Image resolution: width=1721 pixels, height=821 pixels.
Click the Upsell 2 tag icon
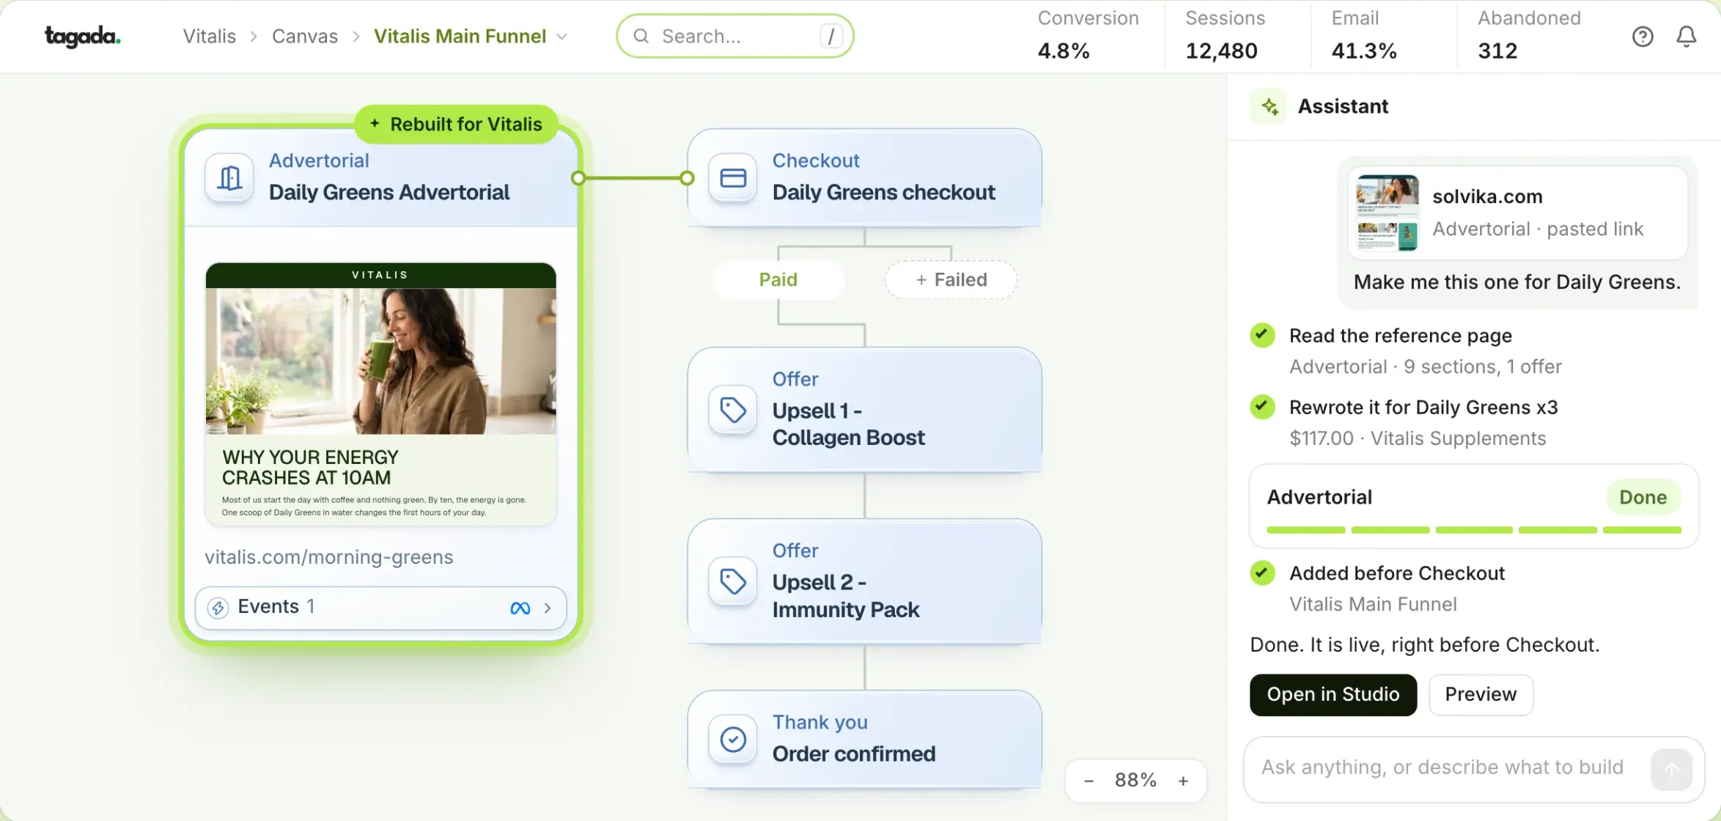733,581
